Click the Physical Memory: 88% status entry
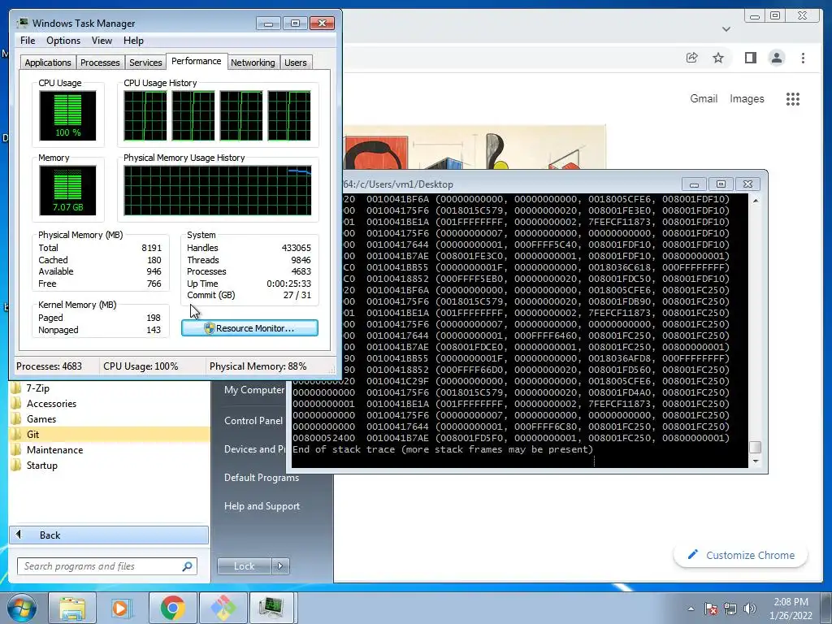The image size is (832, 624). click(258, 366)
